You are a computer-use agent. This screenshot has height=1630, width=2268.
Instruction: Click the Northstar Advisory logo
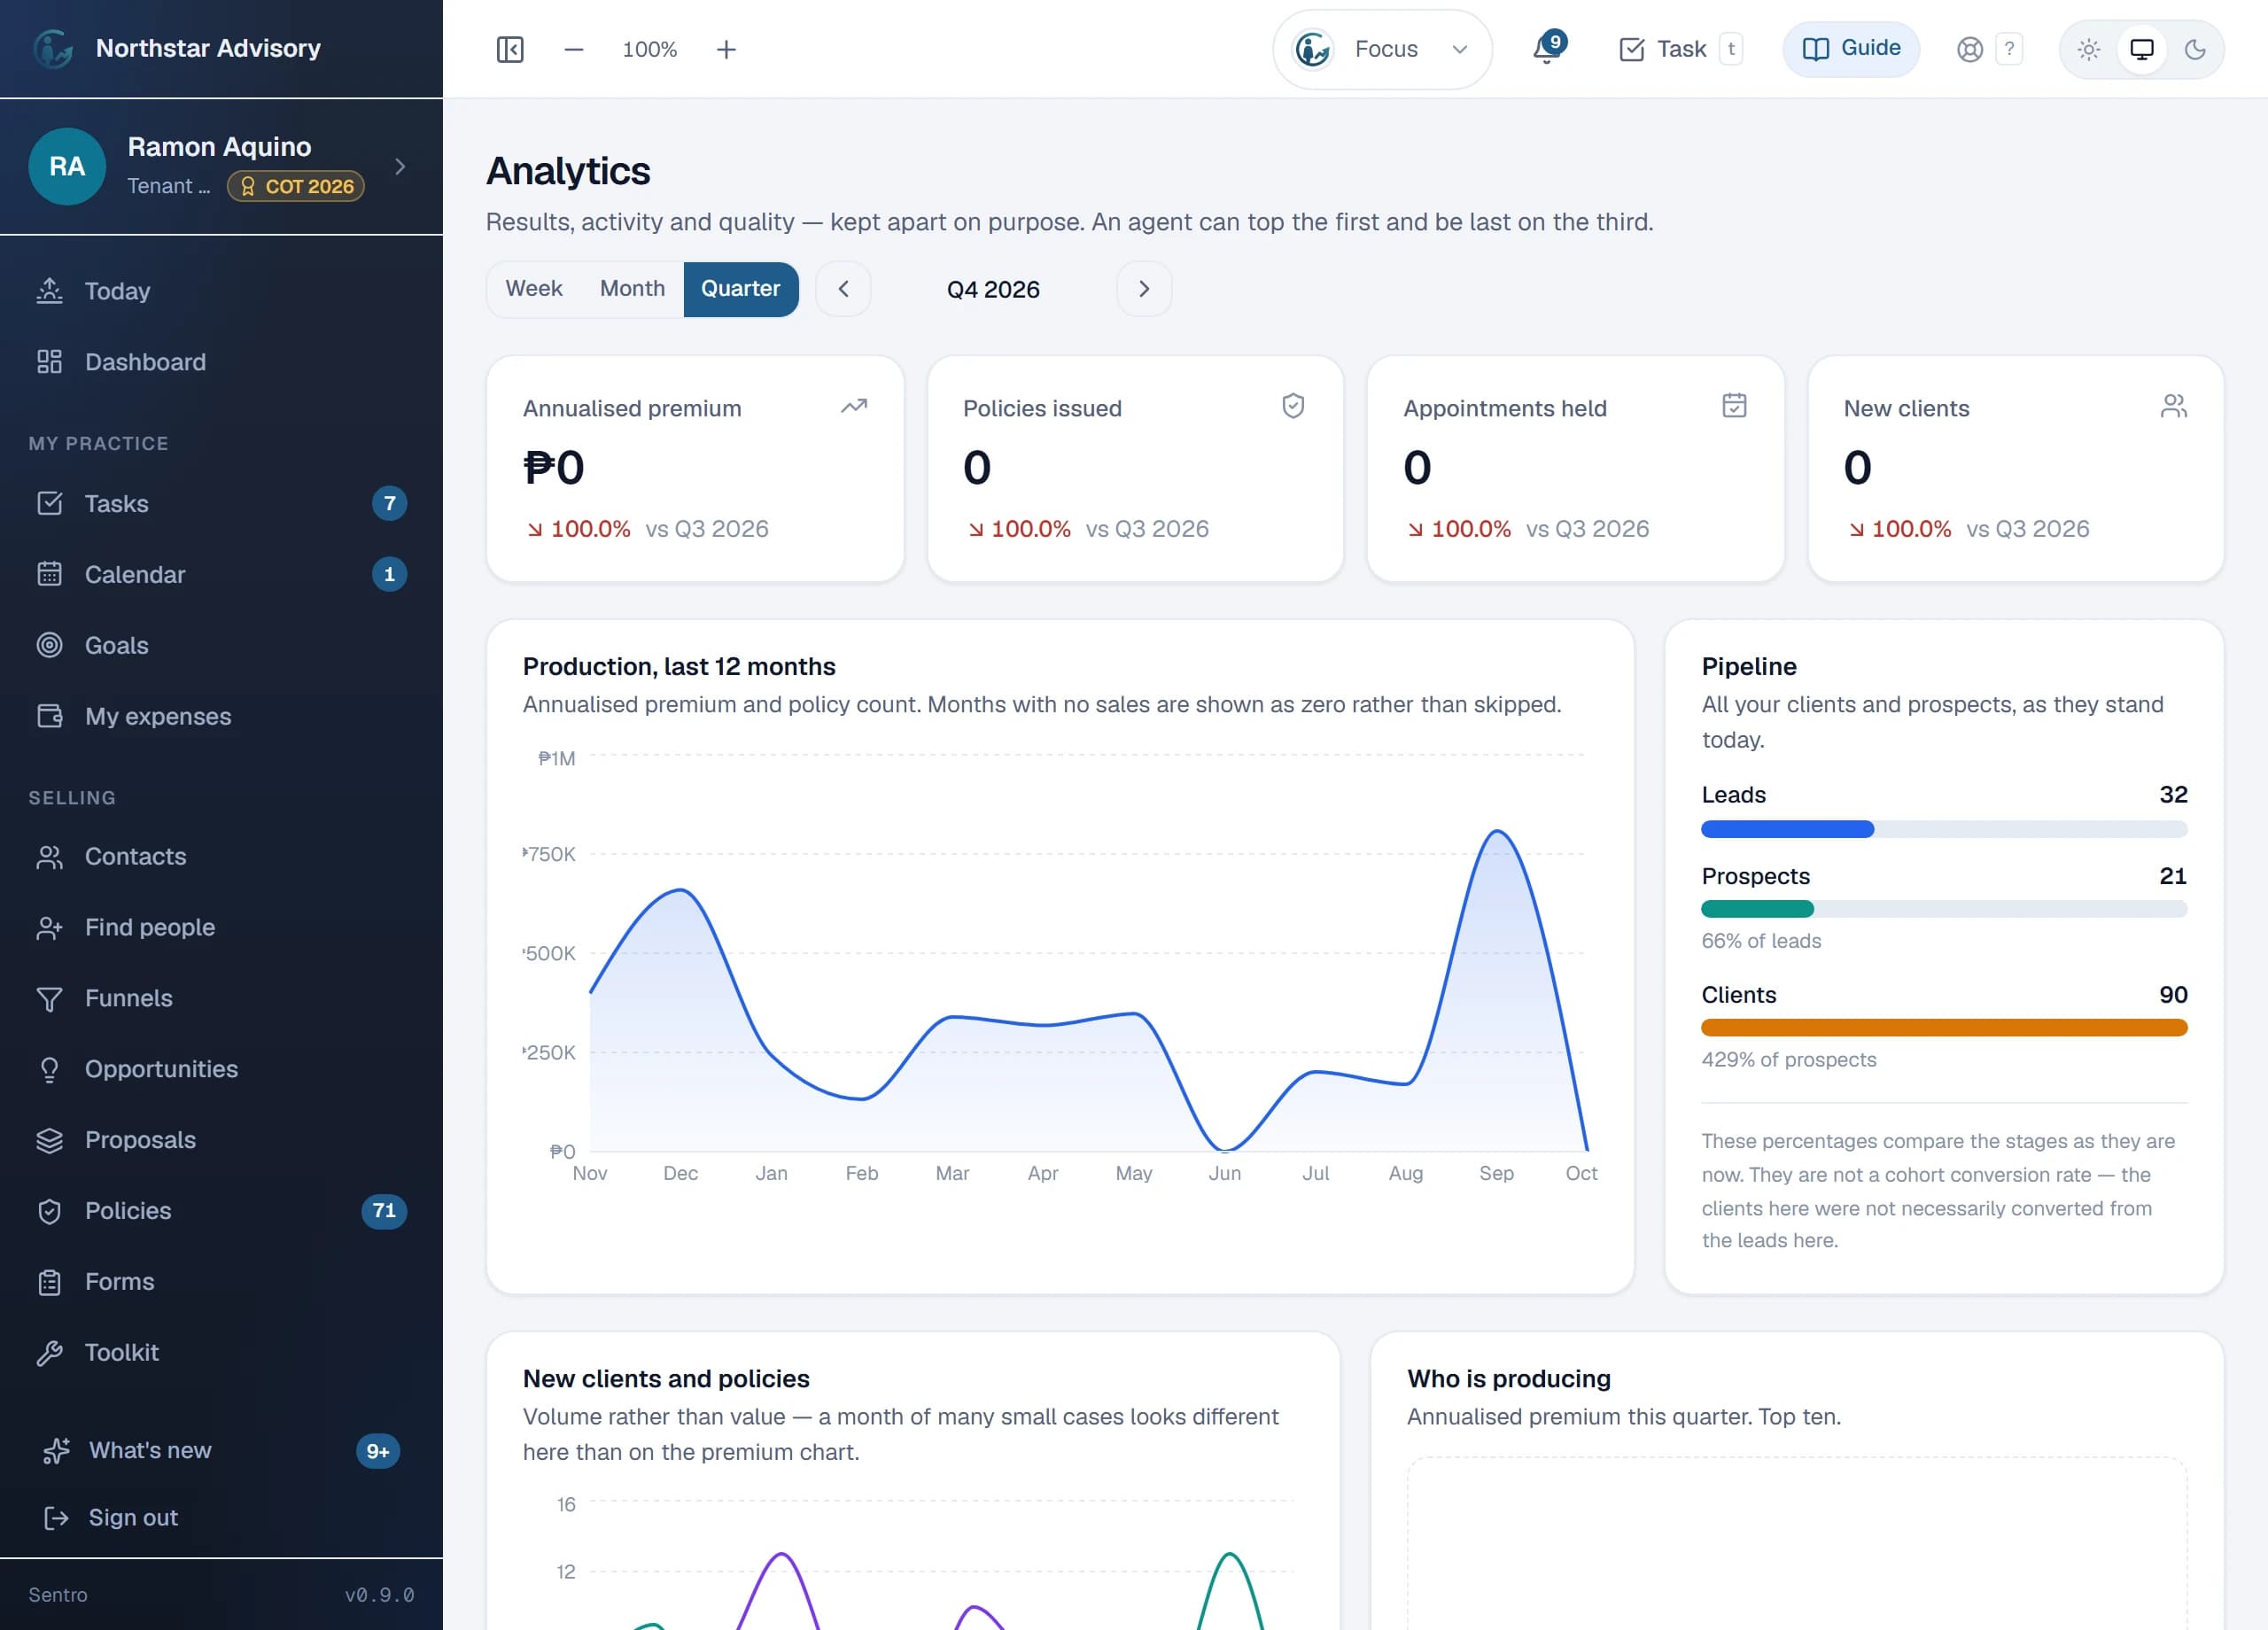53,48
